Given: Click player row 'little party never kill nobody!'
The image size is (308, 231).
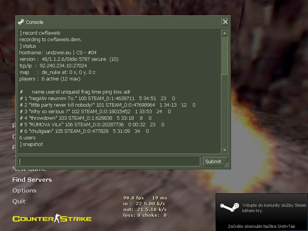Looking at the screenshot, I should click(x=108, y=105).
